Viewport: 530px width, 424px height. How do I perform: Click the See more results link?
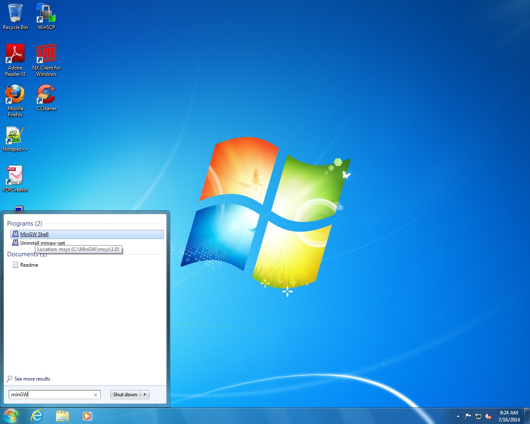point(32,378)
